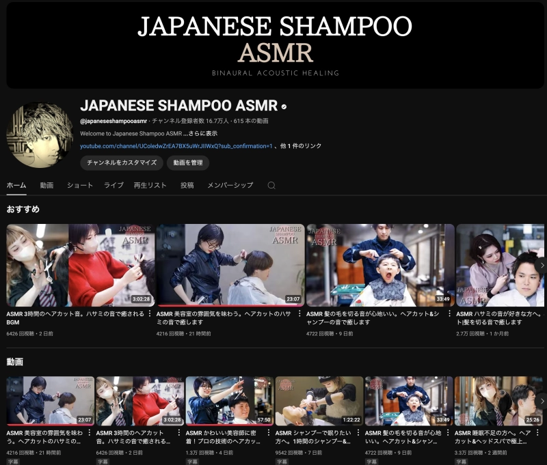Switch to ショート tab

point(80,185)
